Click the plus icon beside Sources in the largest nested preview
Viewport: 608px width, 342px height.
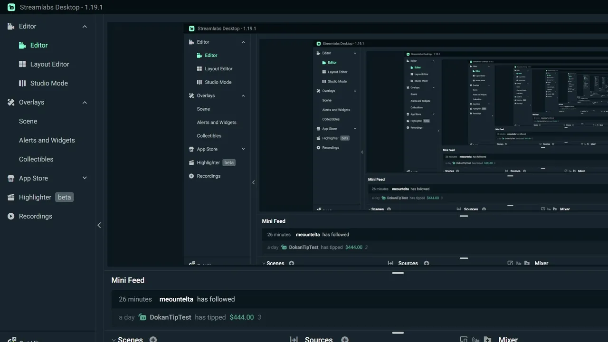pyautogui.click(x=427, y=263)
